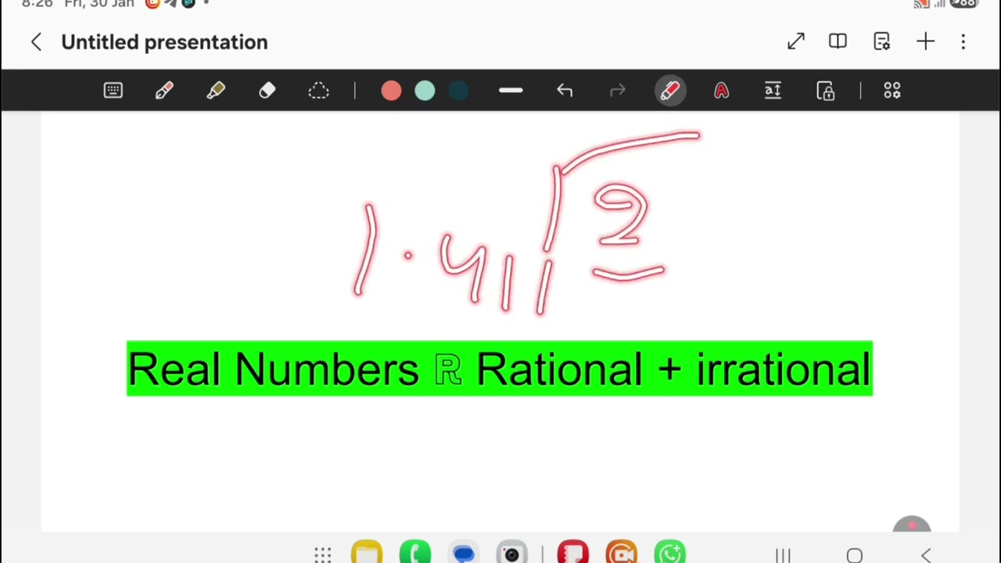
Task: Open the page template settings icon
Action: 881,42
